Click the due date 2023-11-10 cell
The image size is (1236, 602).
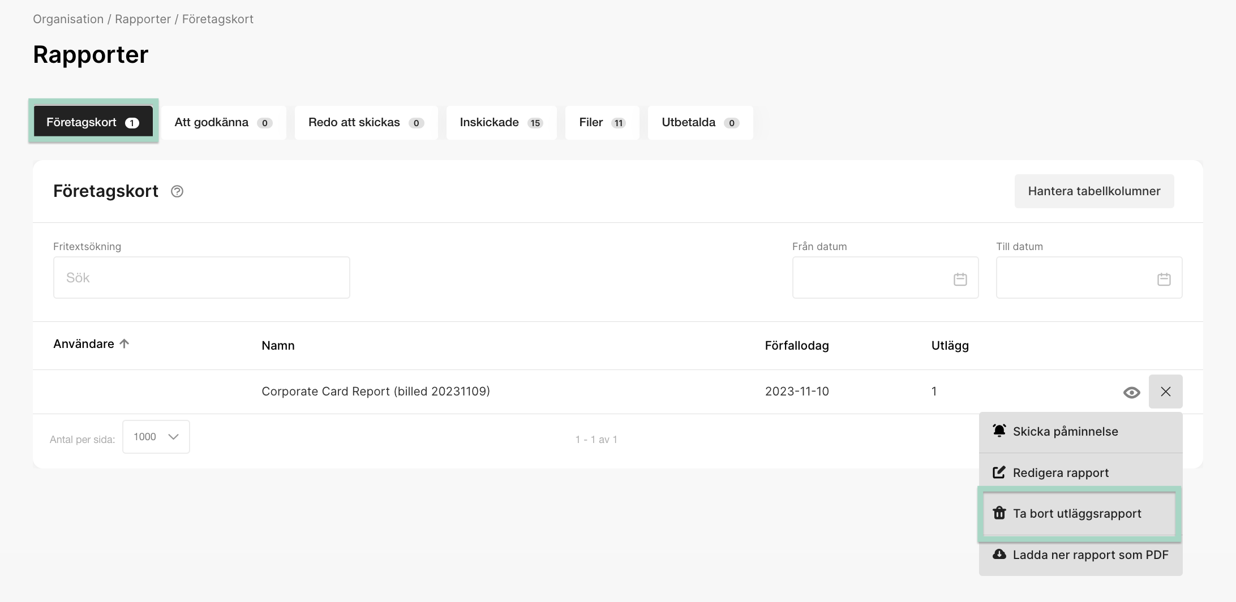[797, 392]
